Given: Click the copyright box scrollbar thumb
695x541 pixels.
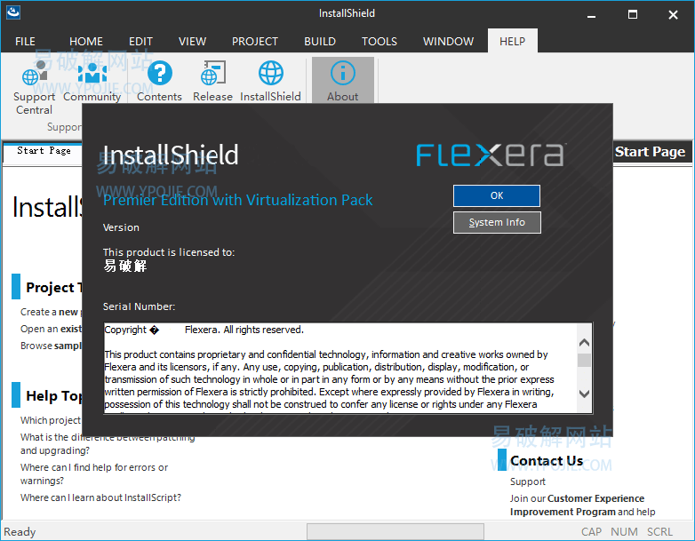Looking at the screenshot, I should [584, 360].
